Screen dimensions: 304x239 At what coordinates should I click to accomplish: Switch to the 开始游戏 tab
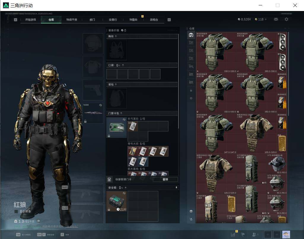[31, 20]
